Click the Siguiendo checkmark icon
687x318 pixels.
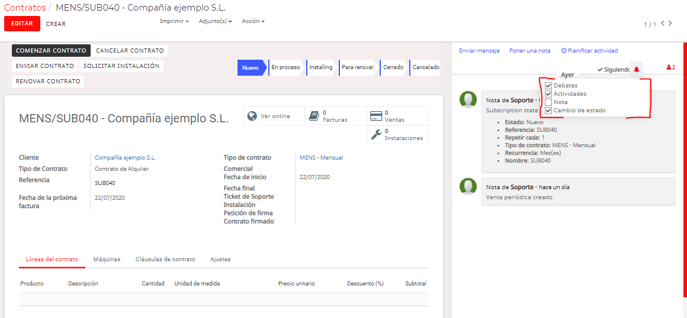pyautogui.click(x=601, y=70)
